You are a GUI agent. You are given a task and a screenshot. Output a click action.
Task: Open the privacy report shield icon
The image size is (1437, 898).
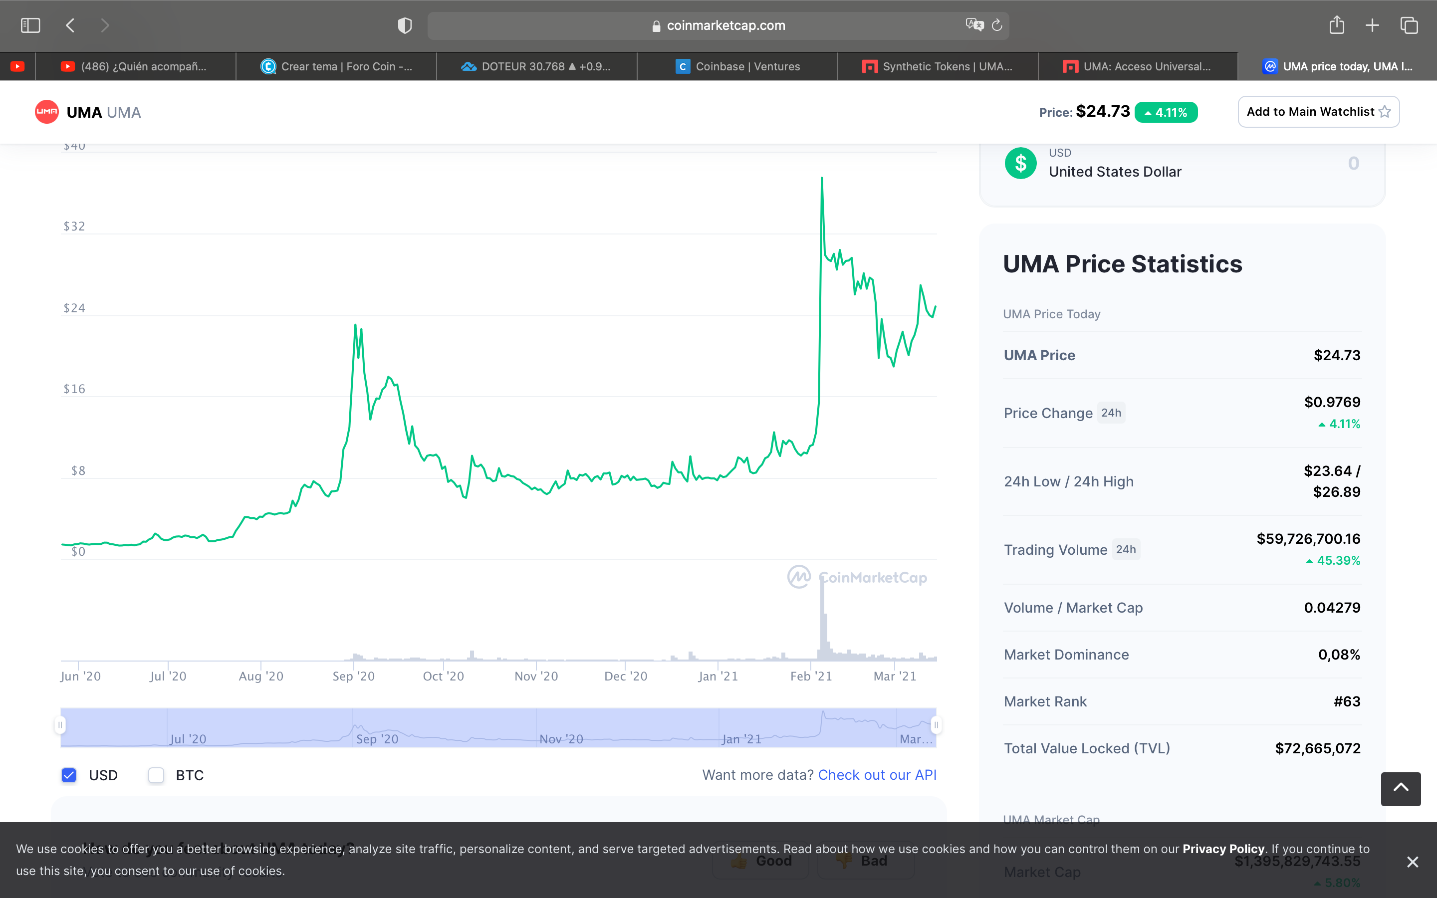click(405, 25)
